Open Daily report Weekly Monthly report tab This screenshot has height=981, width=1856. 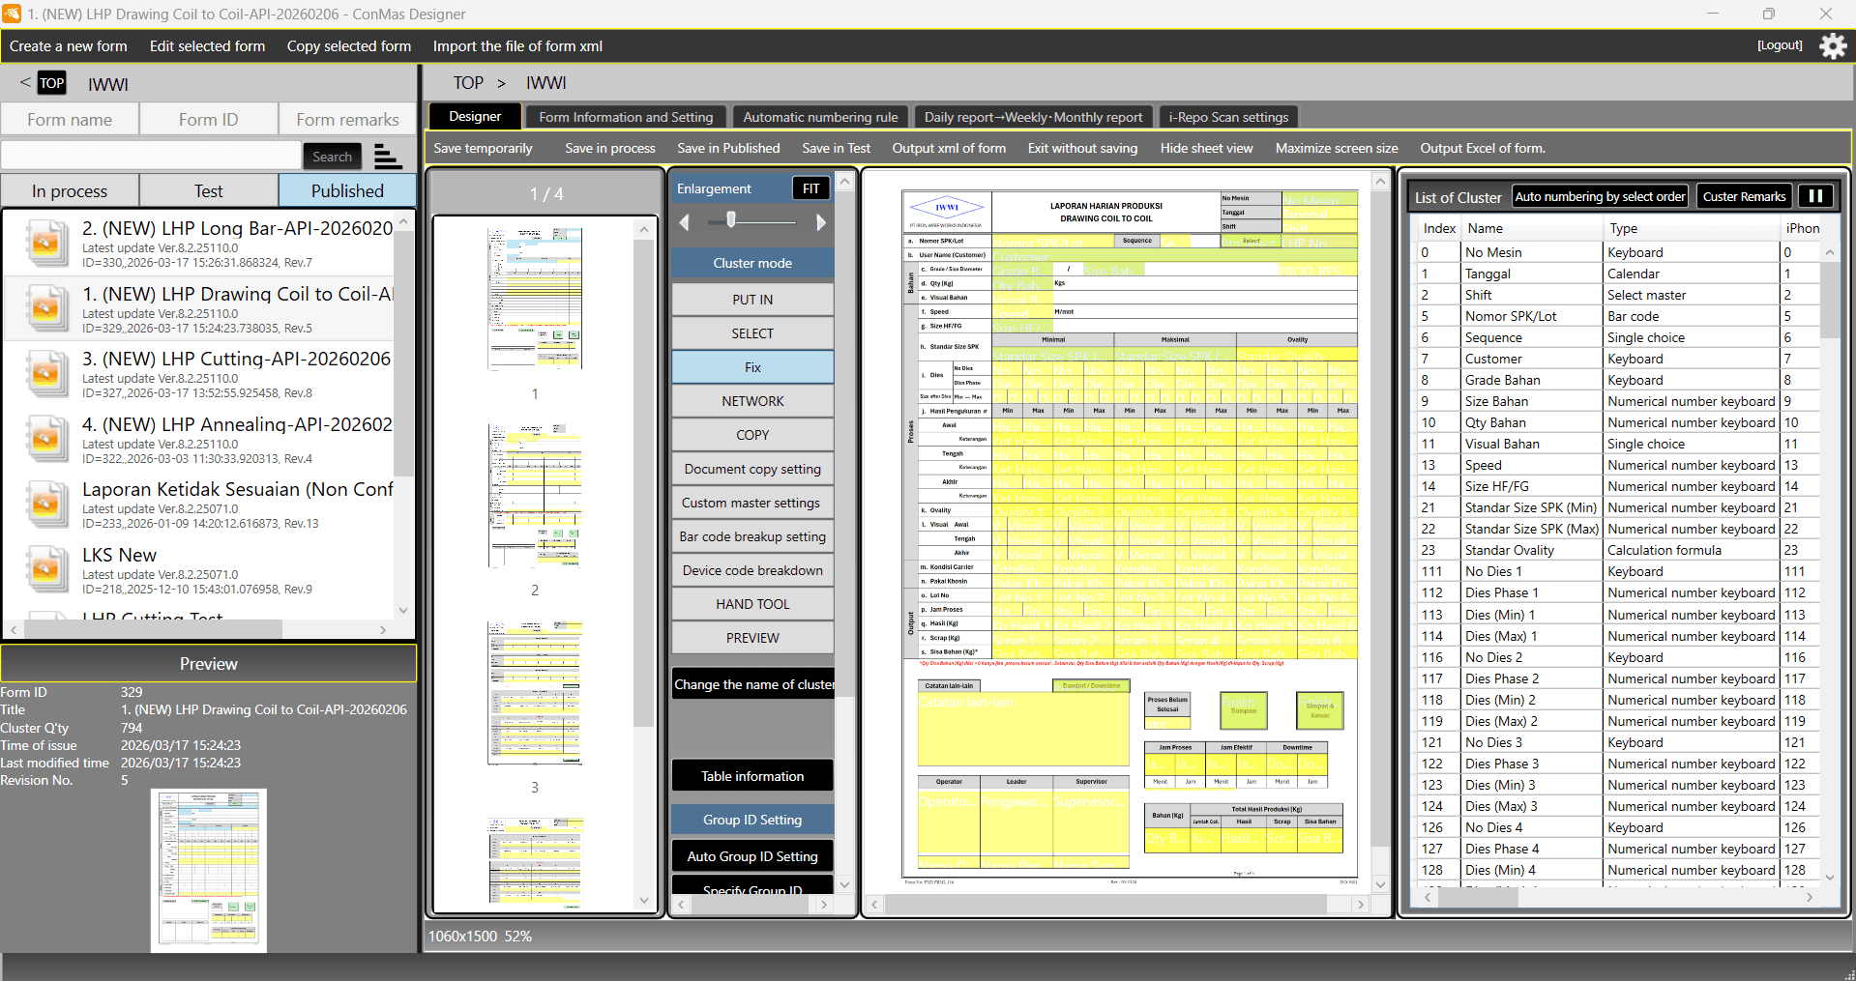pos(1033,117)
